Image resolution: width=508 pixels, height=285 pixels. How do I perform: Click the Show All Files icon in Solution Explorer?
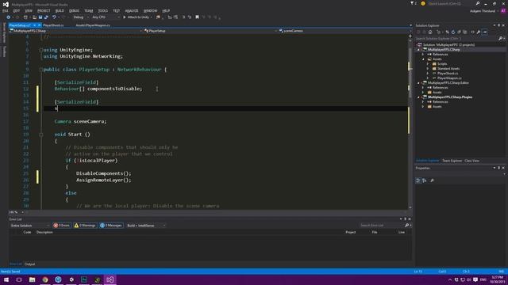pyautogui.click(x=465, y=32)
